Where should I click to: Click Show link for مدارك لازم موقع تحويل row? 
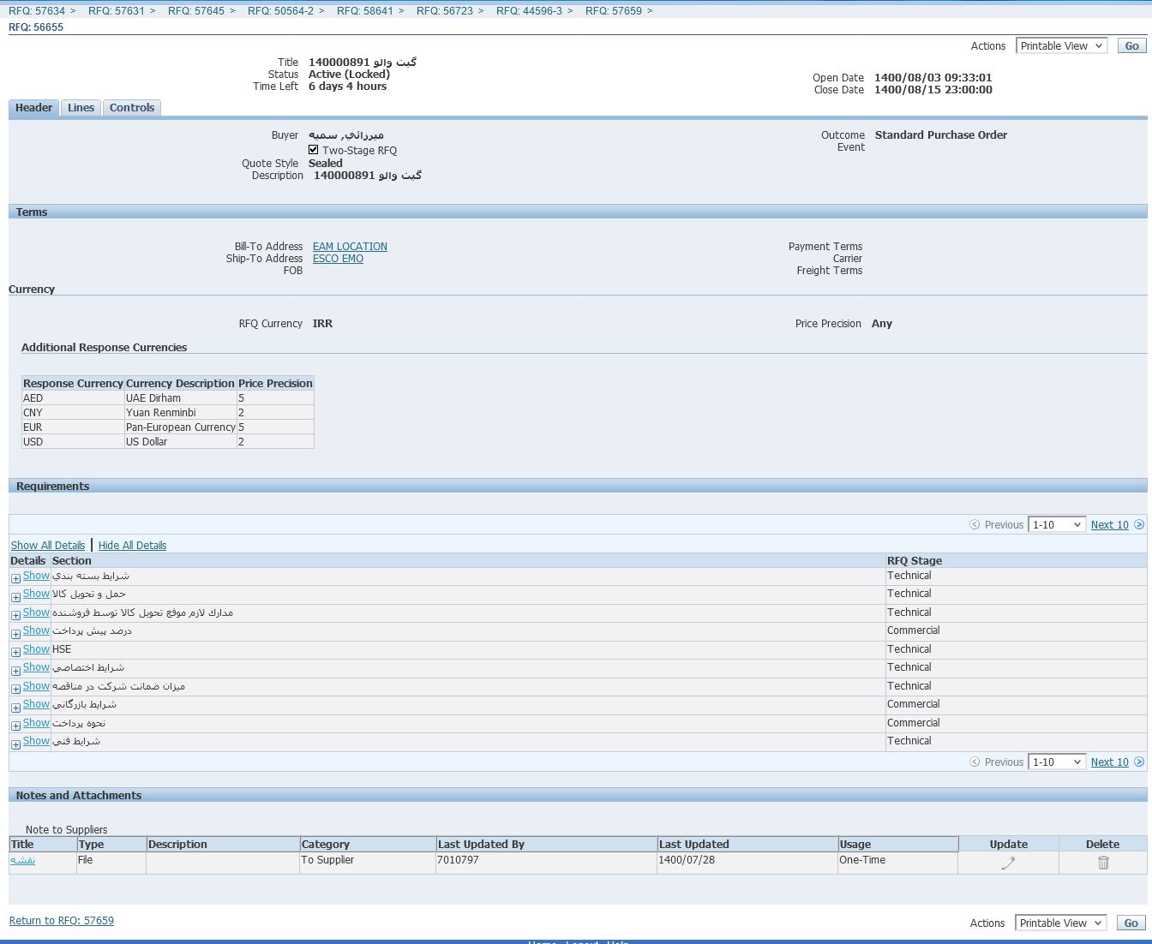coord(36,612)
